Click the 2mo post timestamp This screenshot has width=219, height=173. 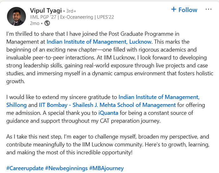35,23
